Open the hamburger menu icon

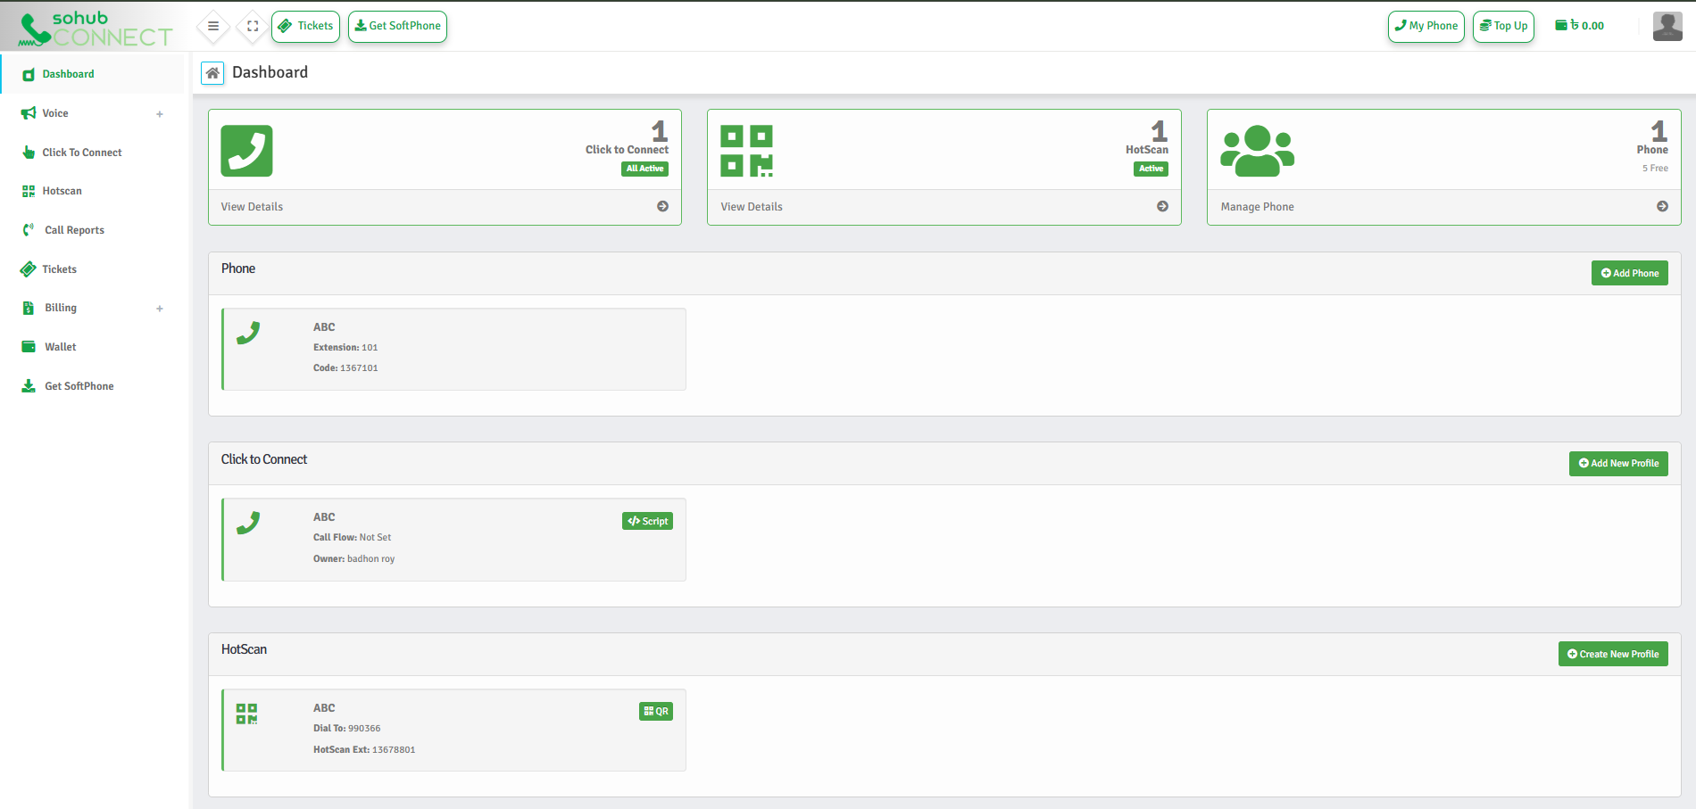(212, 26)
